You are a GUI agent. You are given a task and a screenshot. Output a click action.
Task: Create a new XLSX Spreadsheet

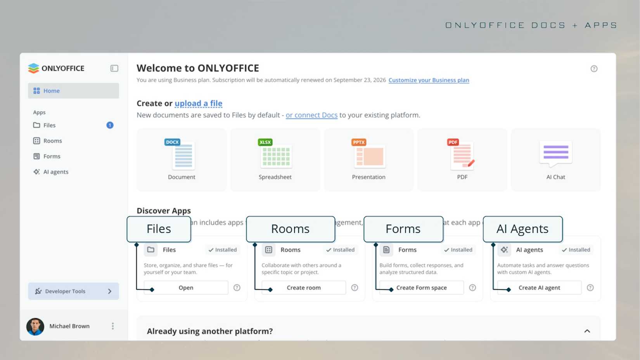click(275, 160)
